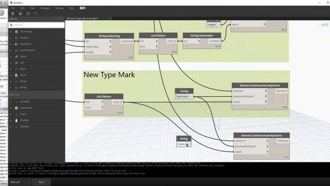Click the notification info icon beside Help

coord(81,8)
